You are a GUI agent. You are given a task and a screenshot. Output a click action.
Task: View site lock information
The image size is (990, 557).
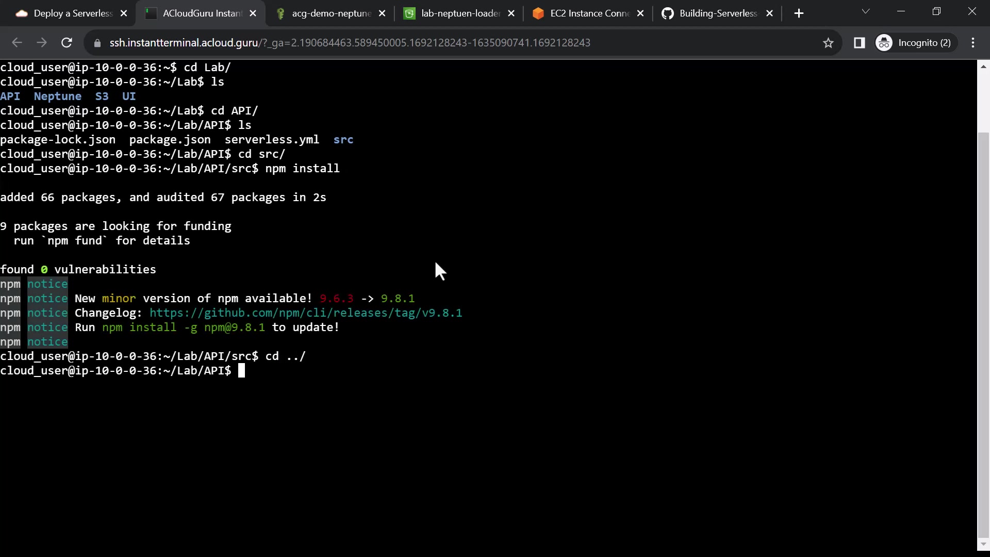[97, 43]
